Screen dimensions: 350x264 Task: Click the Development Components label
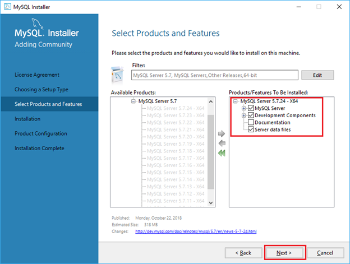[285, 115]
